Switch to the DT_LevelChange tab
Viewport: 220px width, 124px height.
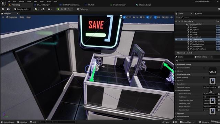(x=119, y=5)
